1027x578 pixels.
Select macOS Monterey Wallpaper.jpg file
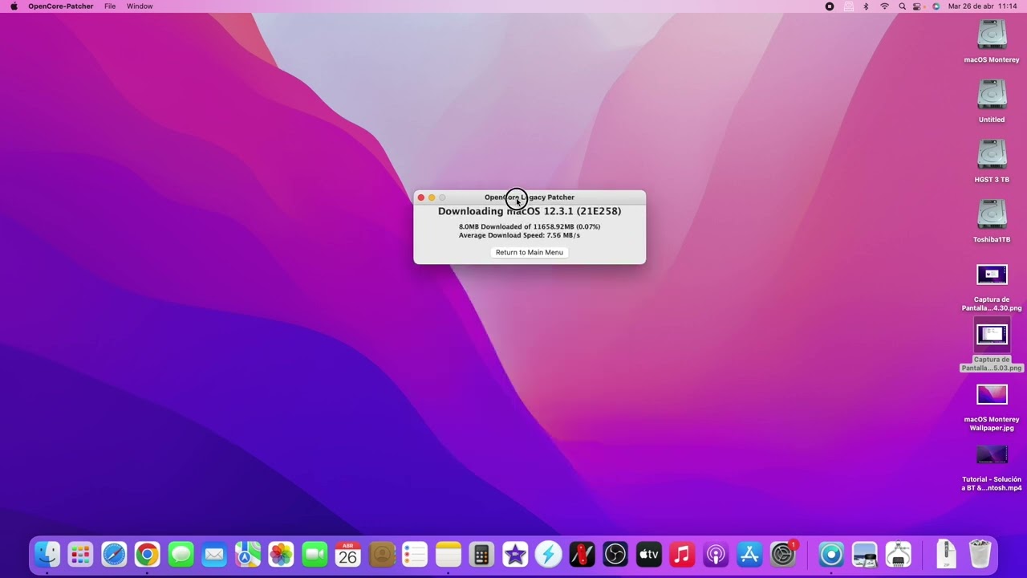click(x=992, y=395)
